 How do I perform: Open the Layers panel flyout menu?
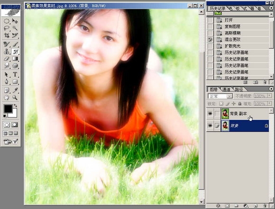[x=271, y=89]
